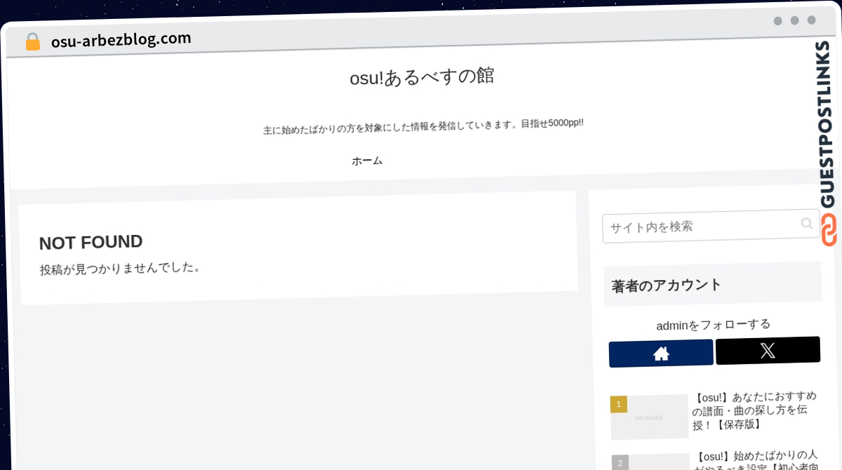
Task: Open the 始めたばかりの人 article link
Action: [x=756, y=460]
